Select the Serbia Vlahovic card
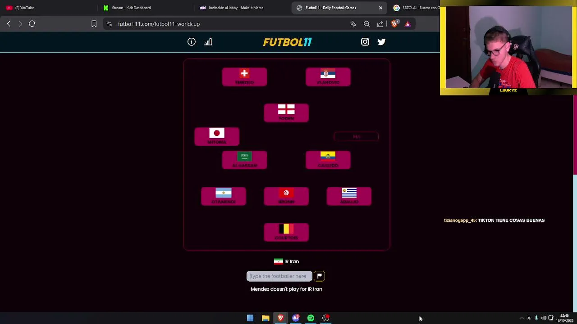 (x=328, y=77)
